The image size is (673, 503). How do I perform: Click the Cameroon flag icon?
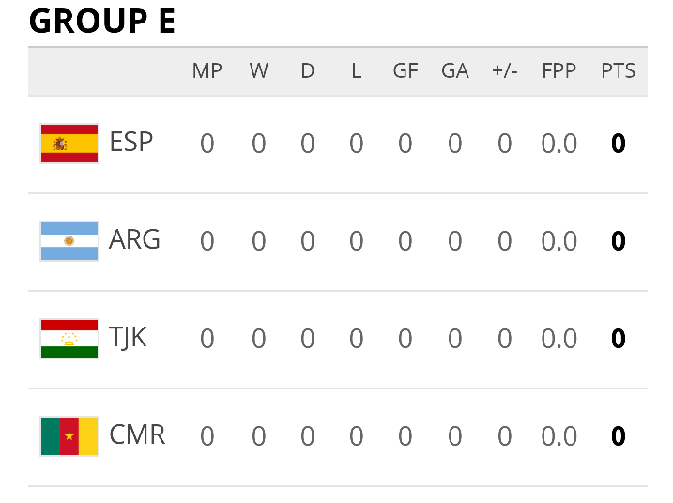tap(69, 436)
